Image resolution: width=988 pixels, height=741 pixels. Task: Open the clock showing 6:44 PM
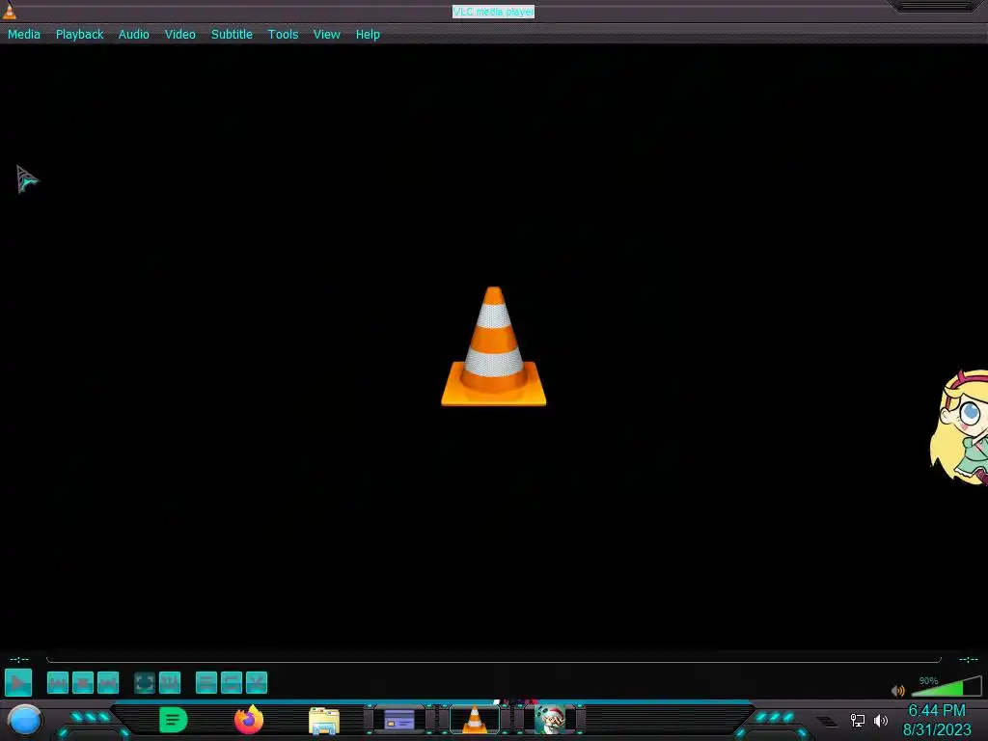(x=937, y=720)
